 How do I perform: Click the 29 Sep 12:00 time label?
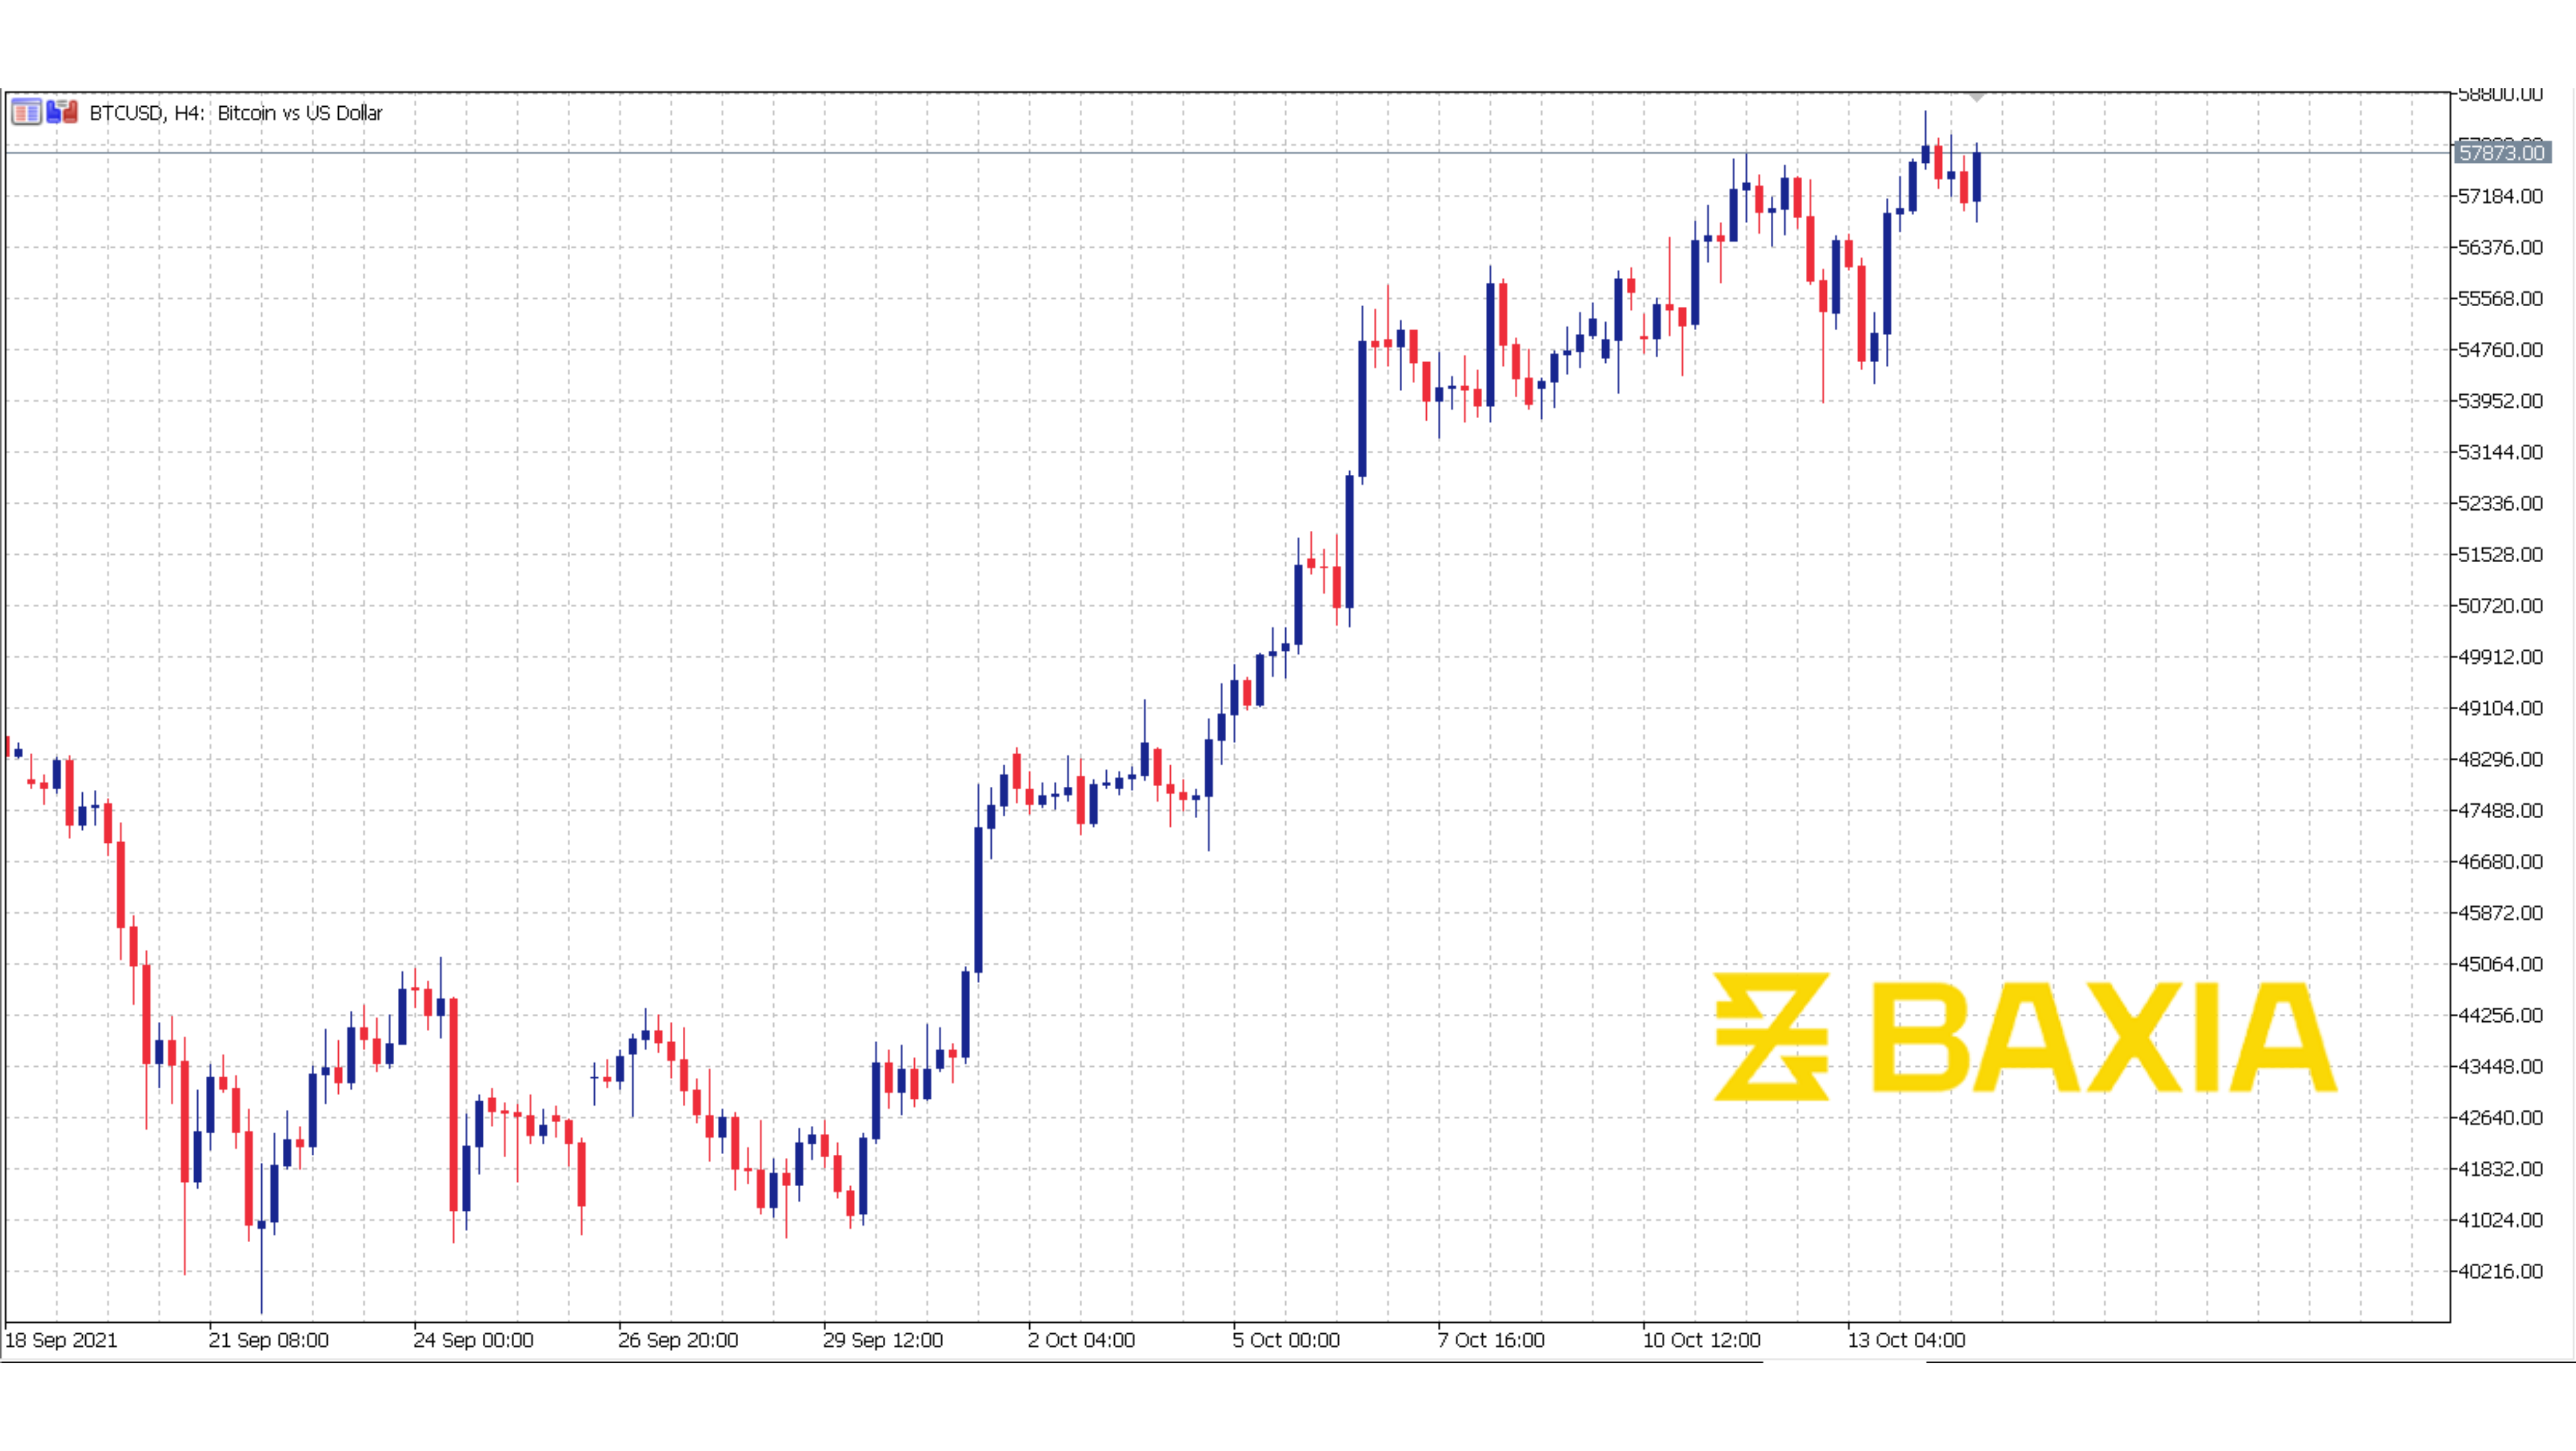[882, 1340]
